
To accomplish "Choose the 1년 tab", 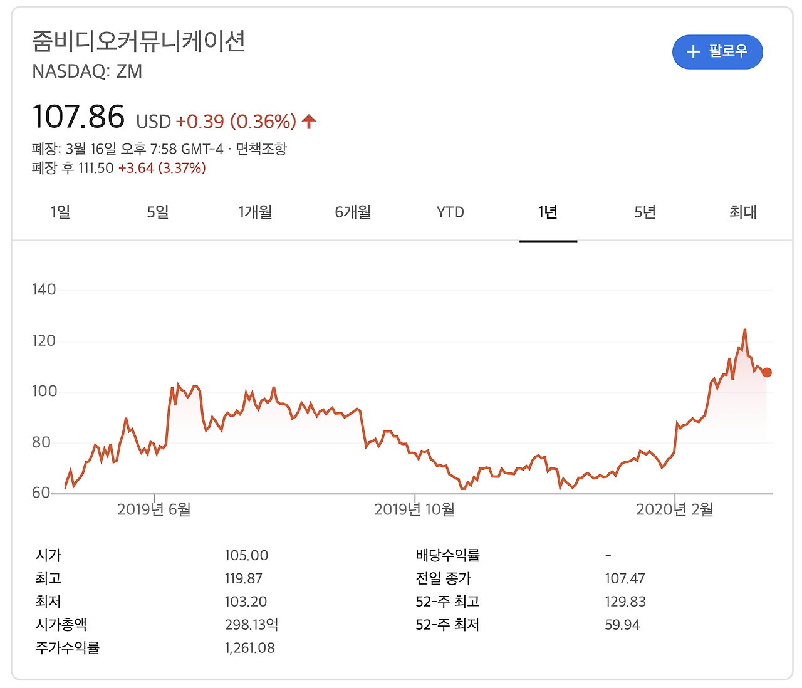I will coord(548,212).
